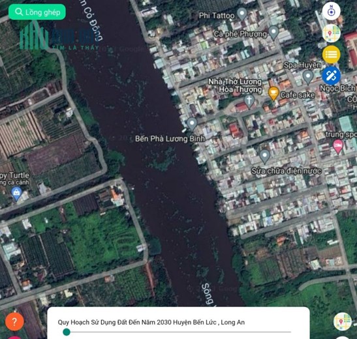The width and height of the screenshot is (357, 339).
Task: Click the Sửa chữa điện nước label
Action: pos(287,171)
